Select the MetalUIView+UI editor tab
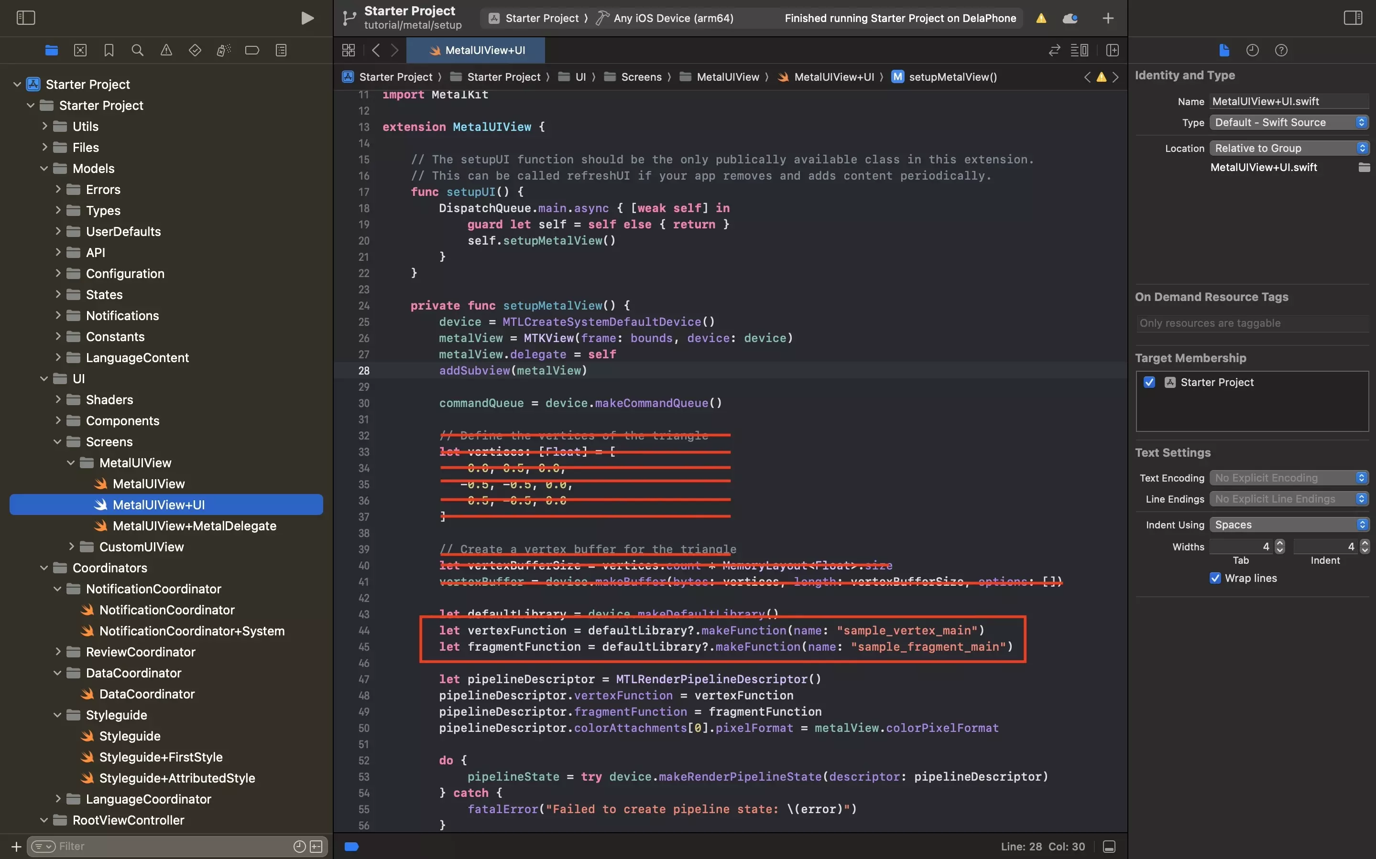 coord(476,51)
